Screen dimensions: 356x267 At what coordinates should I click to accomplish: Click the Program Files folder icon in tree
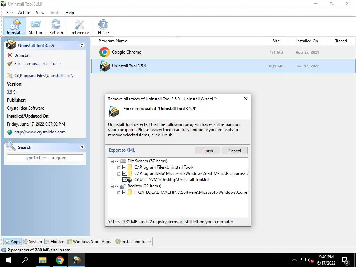pyautogui.click(x=130, y=167)
